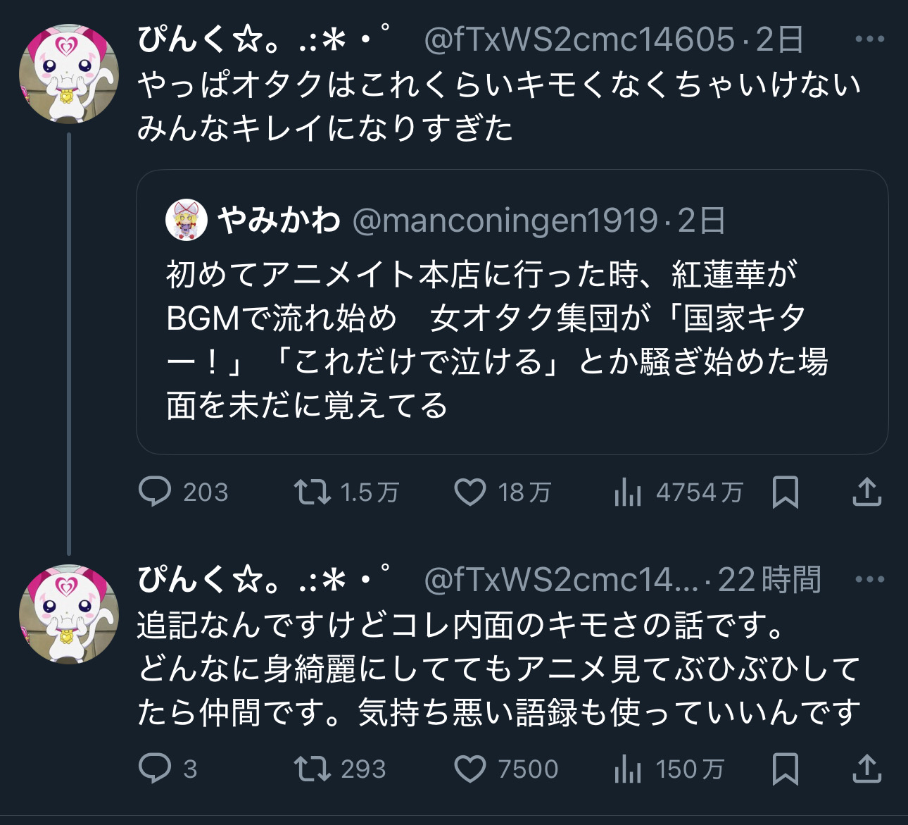Bookmark the second tweet

point(785,769)
